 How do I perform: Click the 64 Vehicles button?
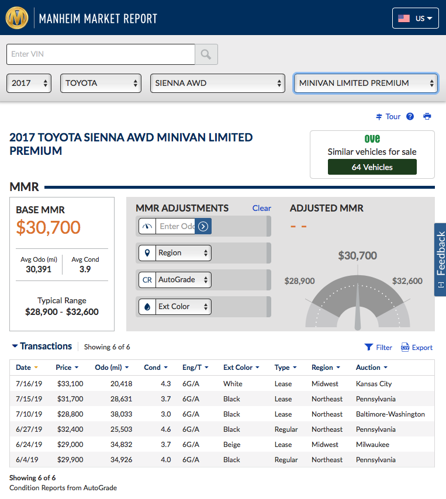[x=372, y=167]
